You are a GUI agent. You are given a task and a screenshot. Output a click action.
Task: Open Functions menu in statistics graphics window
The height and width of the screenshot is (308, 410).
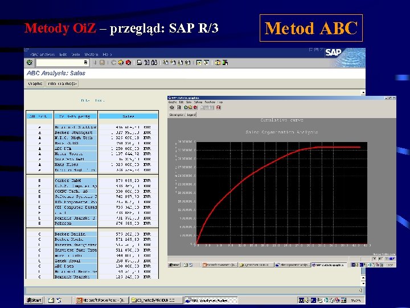click(x=210, y=102)
